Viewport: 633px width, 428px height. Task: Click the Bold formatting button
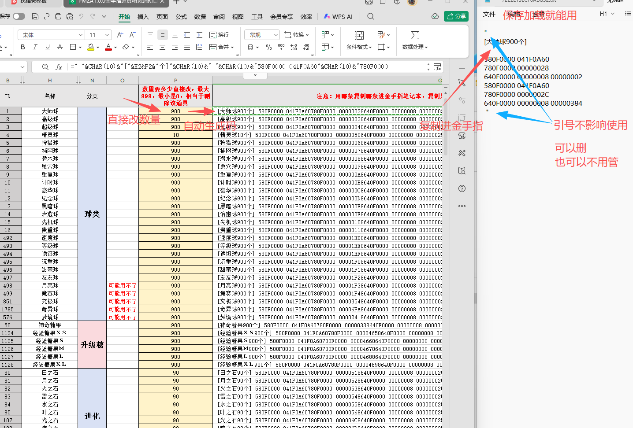coord(23,47)
